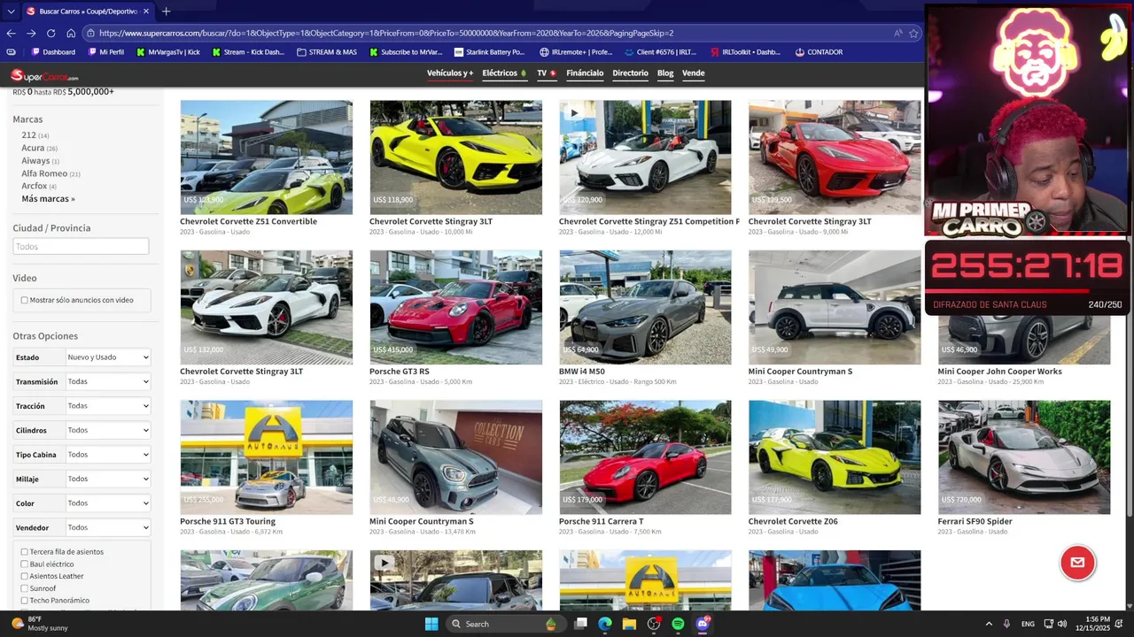The image size is (1134, 637).
Task: Open Windows Start menu
Action: 431,624
